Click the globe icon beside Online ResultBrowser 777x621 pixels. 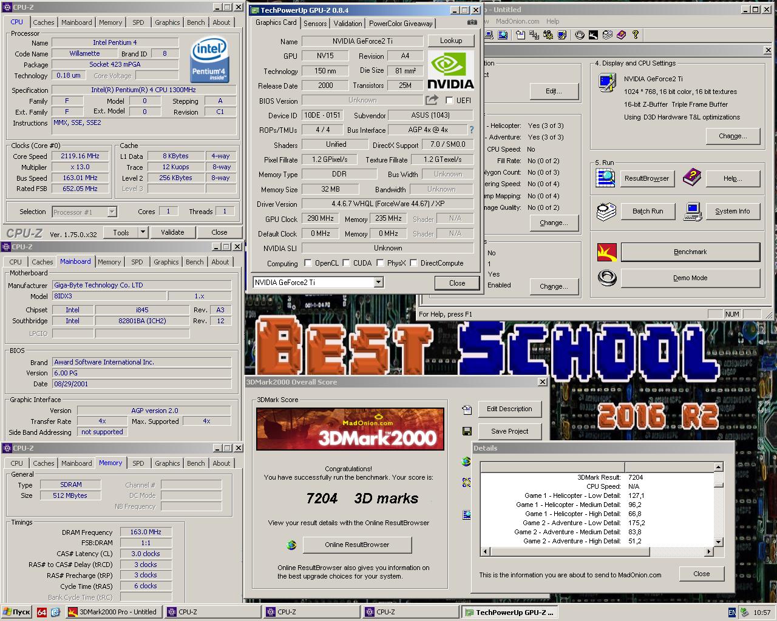[291, 545]
